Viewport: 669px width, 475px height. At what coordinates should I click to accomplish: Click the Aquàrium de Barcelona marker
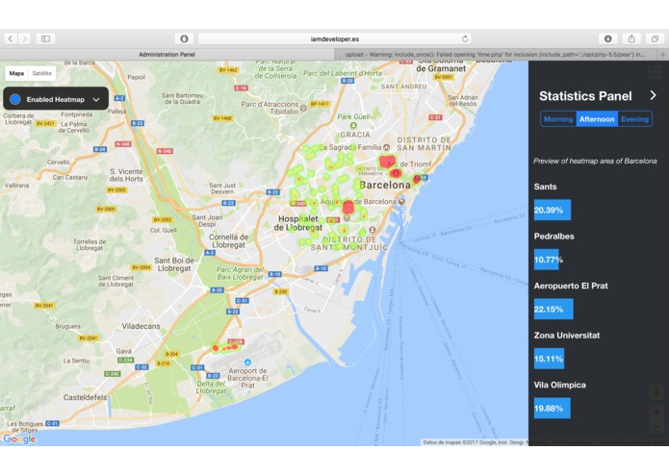click(x=401, y=201)
